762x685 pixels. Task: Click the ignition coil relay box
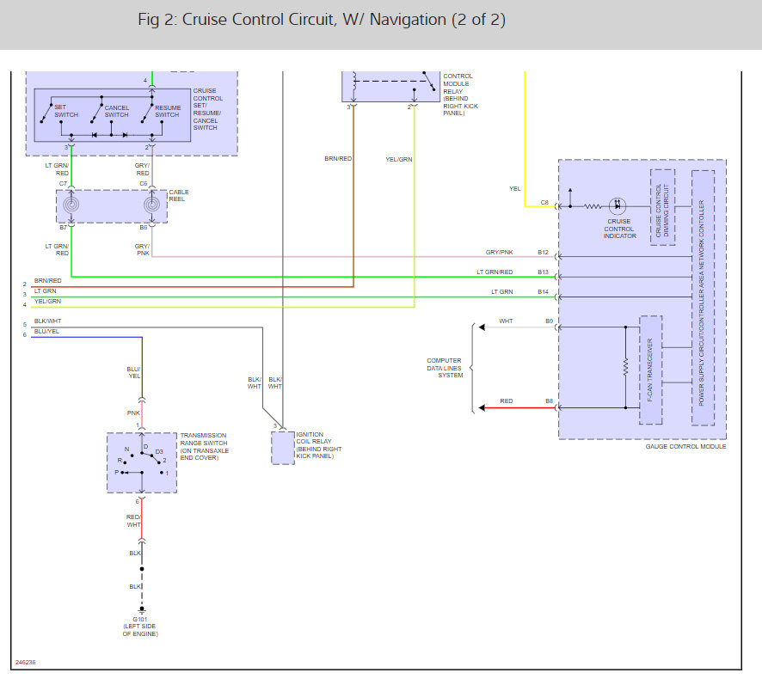(x=283, y=448)
